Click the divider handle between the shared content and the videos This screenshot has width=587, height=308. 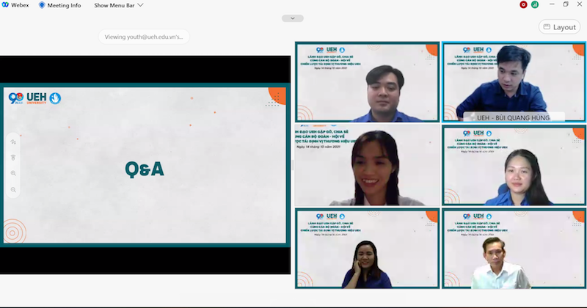pos(293,165)
